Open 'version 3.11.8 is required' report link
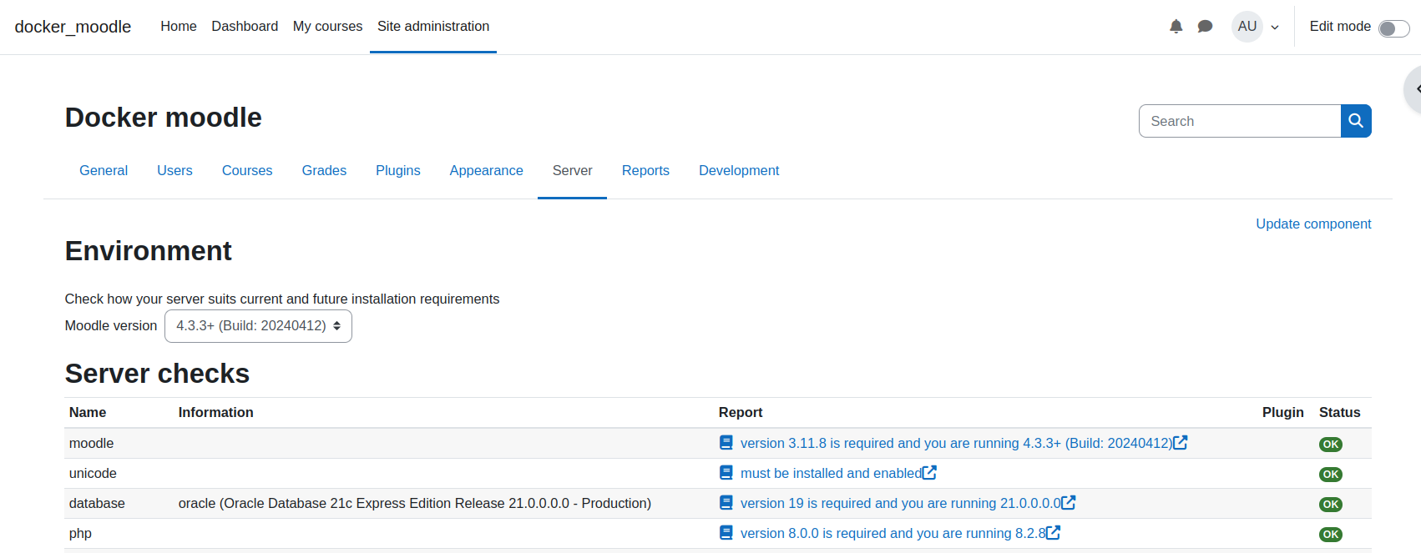The width and height of the screenshot is (1421, 553). tap(956, 443)
